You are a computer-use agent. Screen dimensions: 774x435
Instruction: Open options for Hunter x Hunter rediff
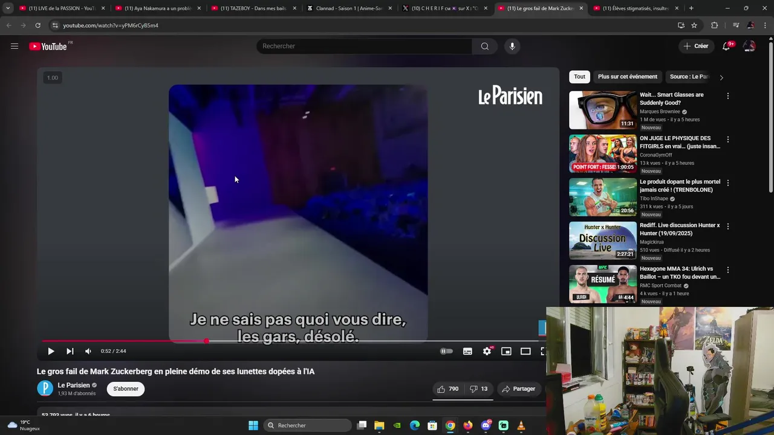728,227
